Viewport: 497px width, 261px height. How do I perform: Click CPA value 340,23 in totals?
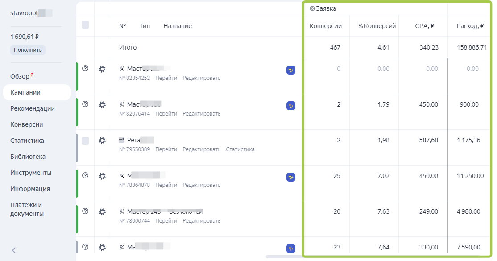[429, 48]
